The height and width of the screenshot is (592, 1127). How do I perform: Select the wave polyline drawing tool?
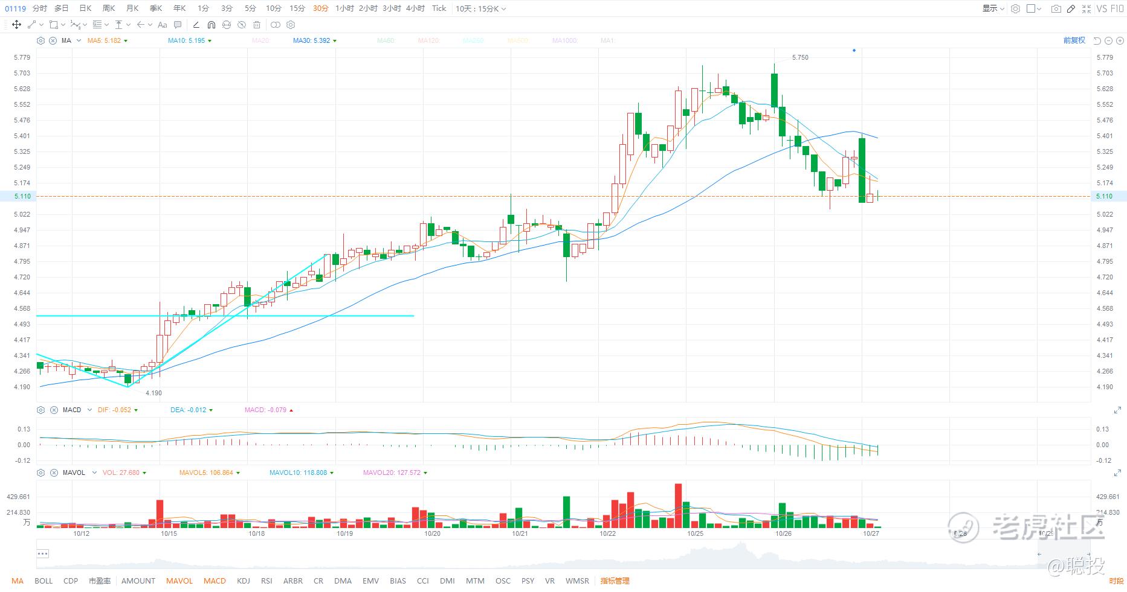click(75, 25)
